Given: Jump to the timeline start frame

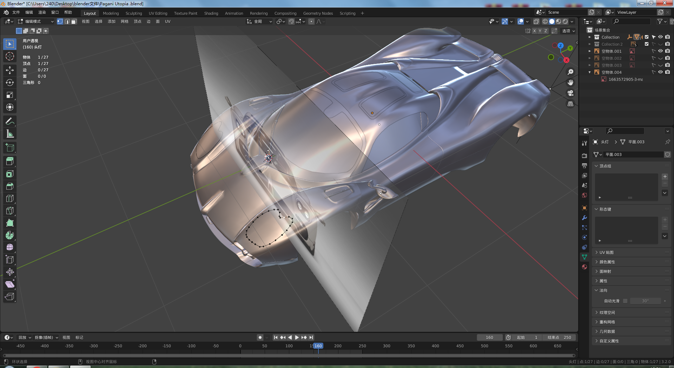Looking at the screenshot, I should 276,337.
